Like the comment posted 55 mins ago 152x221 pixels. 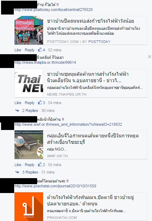click(18, 165)
